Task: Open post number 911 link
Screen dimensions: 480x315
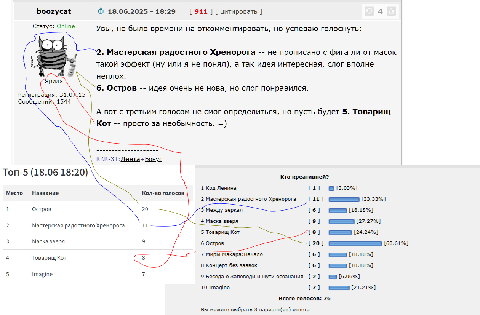Action: [x=201, y=11]
